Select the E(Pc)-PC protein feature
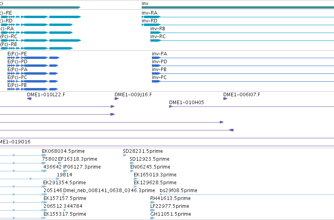The image size is (334, 220). click(33, 81)
